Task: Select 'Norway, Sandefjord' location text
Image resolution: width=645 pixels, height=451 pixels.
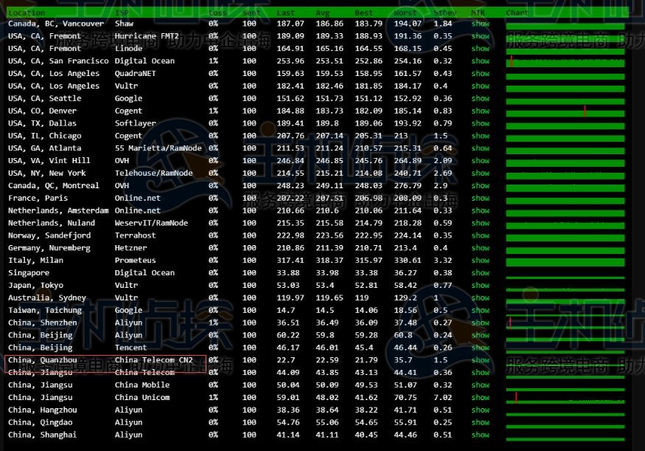Action: [49, 235]
